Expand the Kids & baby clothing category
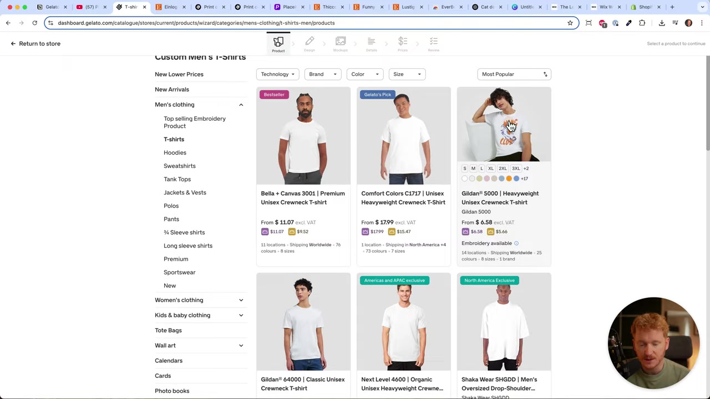 tap(241, 315)
